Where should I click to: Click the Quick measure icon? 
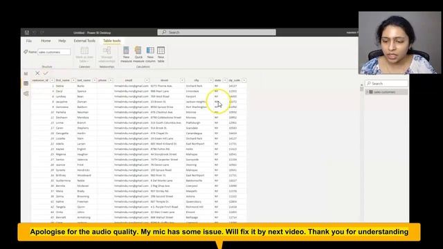click(x=138, y=50)
